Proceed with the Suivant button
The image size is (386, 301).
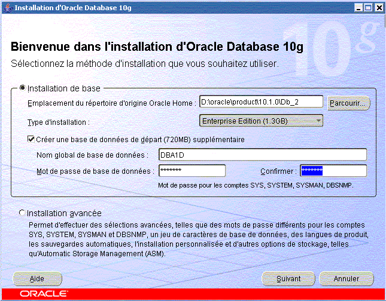288,278
